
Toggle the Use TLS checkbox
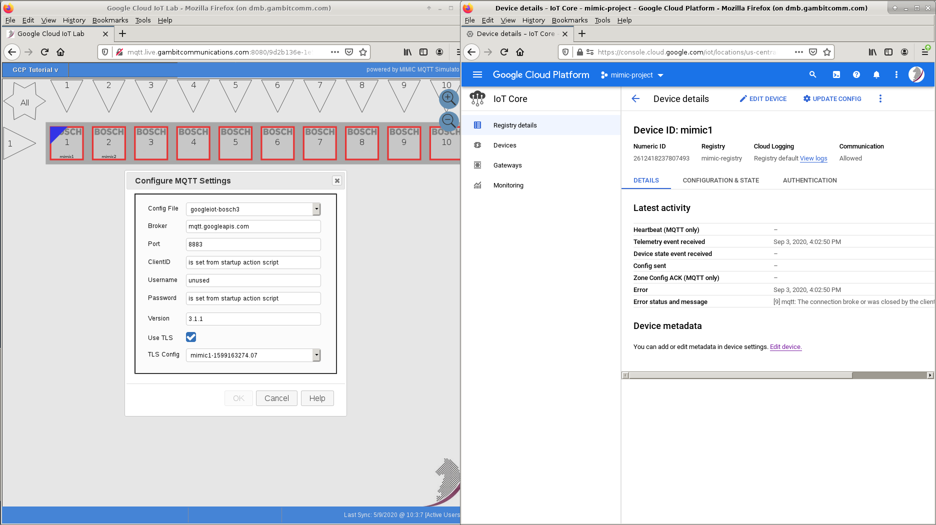(x=191, y=337)
